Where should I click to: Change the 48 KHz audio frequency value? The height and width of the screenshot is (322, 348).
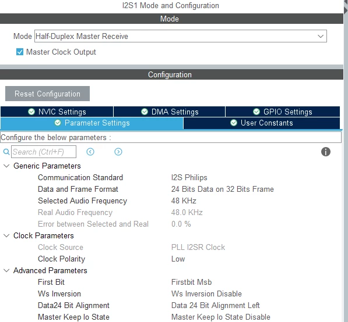pyautogui.click(x=184, y=201)
